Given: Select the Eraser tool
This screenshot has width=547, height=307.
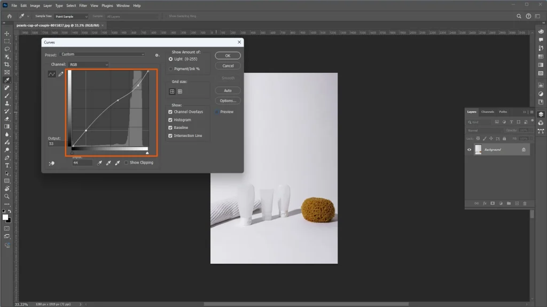Looking at the screenshot, I should 6,119.
